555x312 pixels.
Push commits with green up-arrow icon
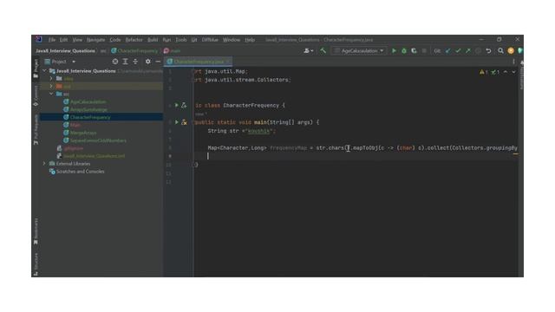[x=468, y=51]
